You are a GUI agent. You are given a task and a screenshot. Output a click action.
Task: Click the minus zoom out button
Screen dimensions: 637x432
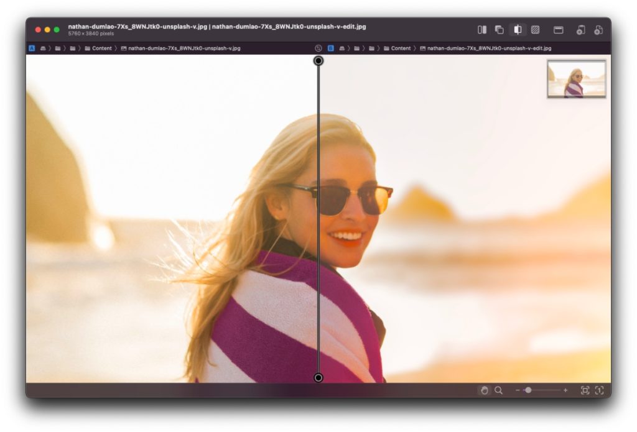pos(518,390)
